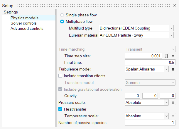Viewport: 179px width, 129px height.
Task: Expand the Multifluid type dropdown
Action: click(x=171, y=28)
